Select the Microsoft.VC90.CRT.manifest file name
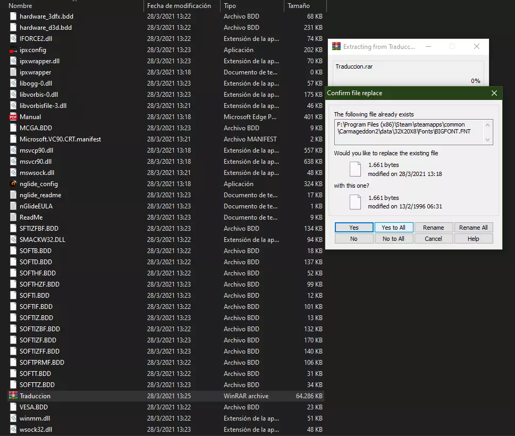 coord(60,139)
